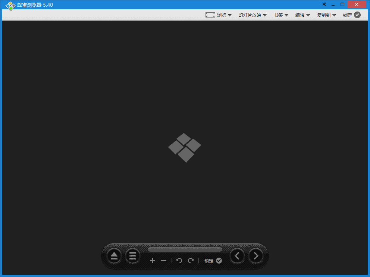The width and height of the screenshot is (370, 277).
Task: Open a file using the eject-style open icon
Action: 114,256
